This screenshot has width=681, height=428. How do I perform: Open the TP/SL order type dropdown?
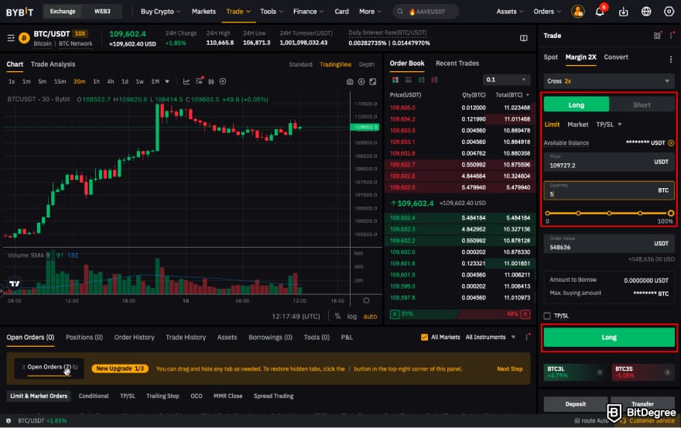point(609,125)
